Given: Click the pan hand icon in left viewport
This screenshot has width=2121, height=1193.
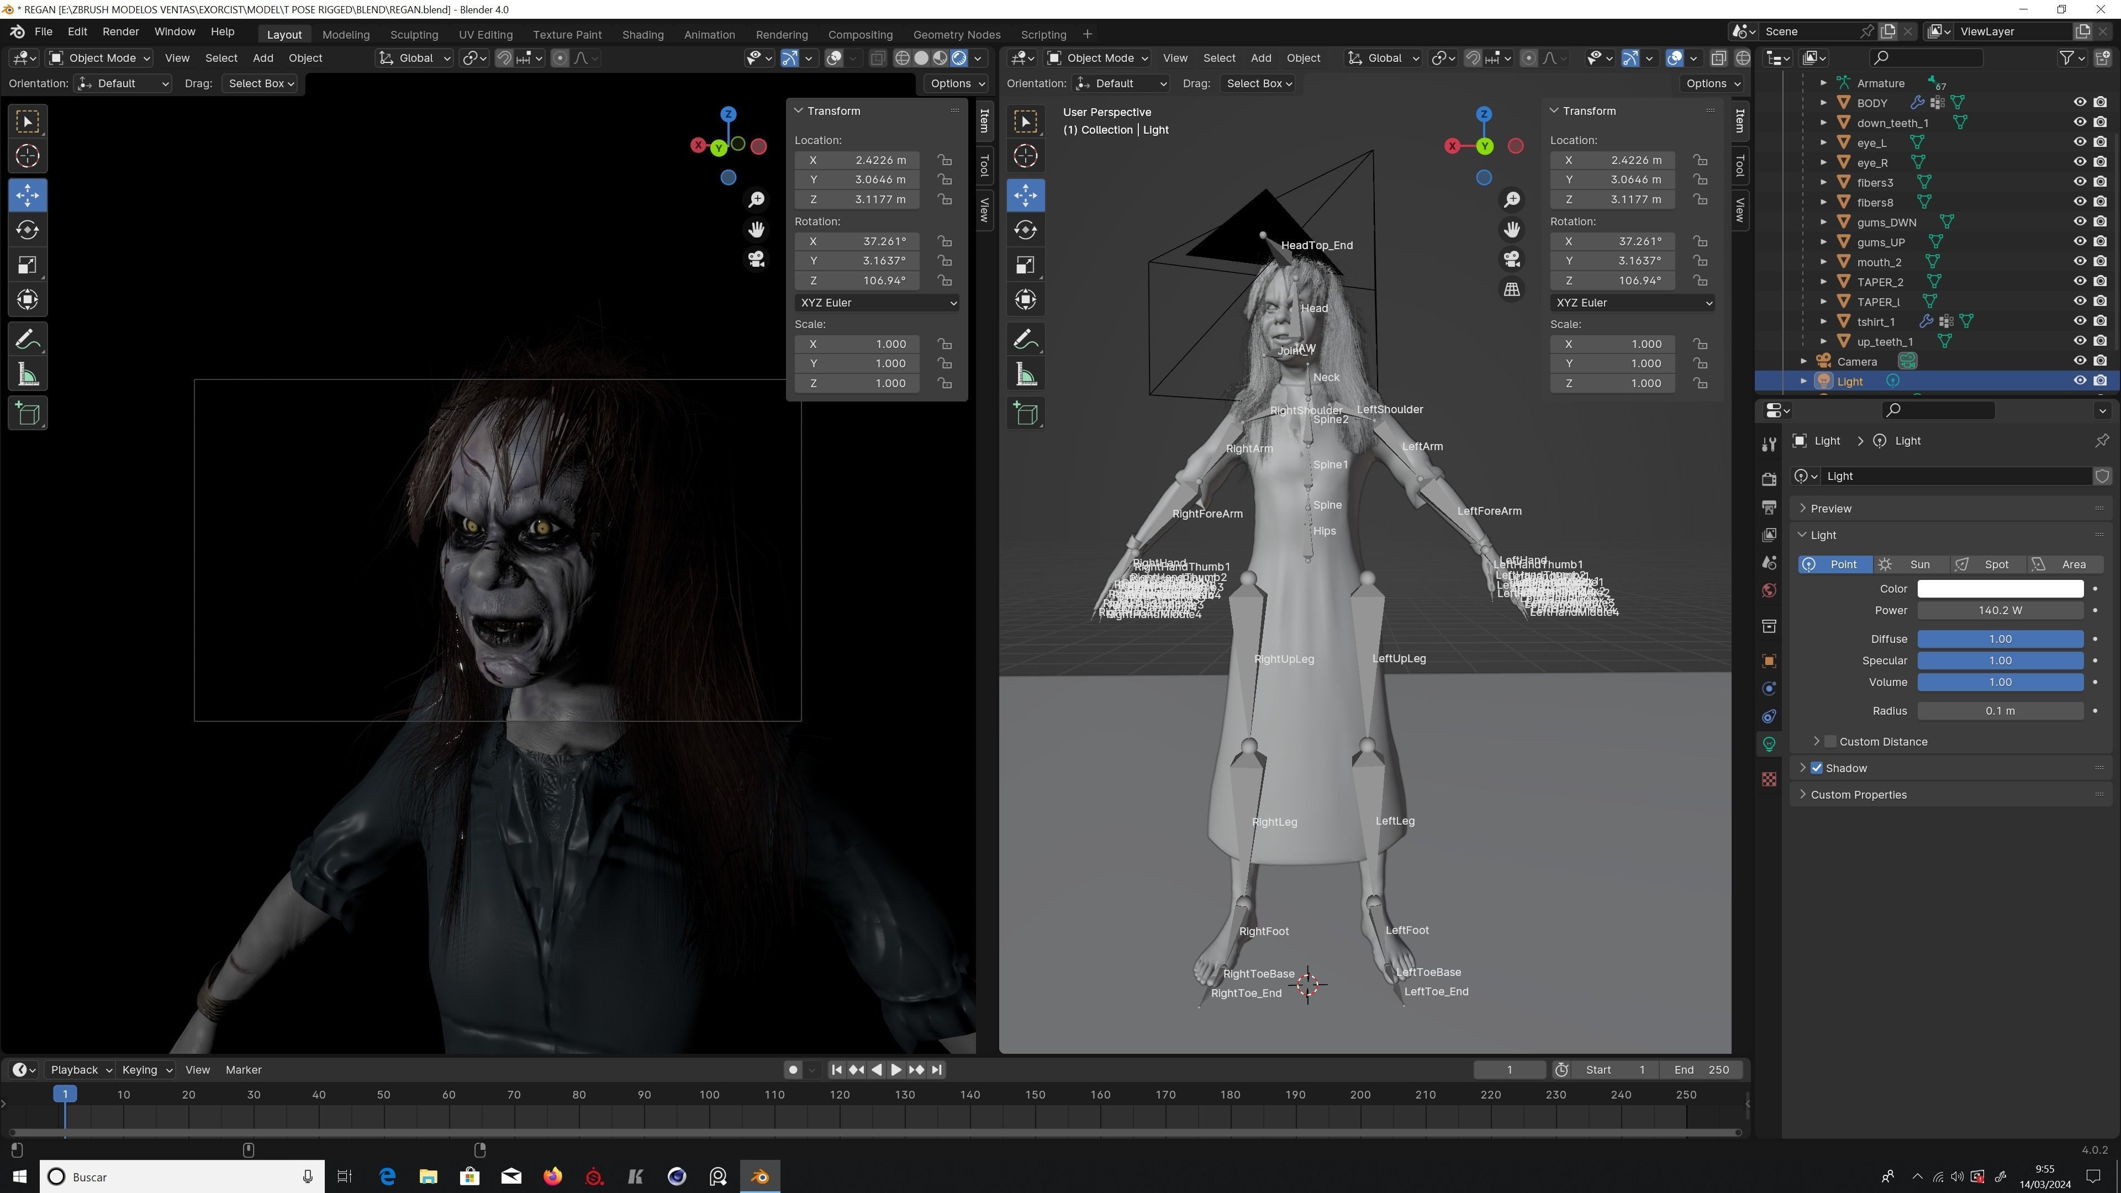Looking at the screenshot, I should click(756, 230).
